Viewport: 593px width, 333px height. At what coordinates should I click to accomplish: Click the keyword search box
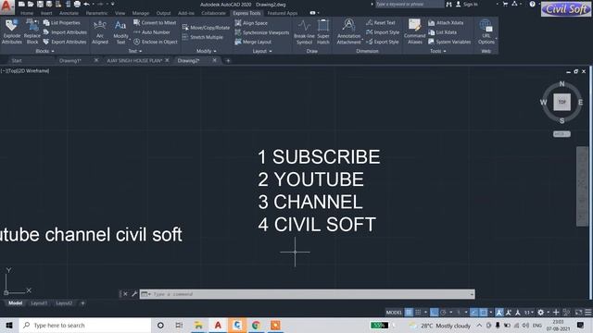tap(409, 4)
